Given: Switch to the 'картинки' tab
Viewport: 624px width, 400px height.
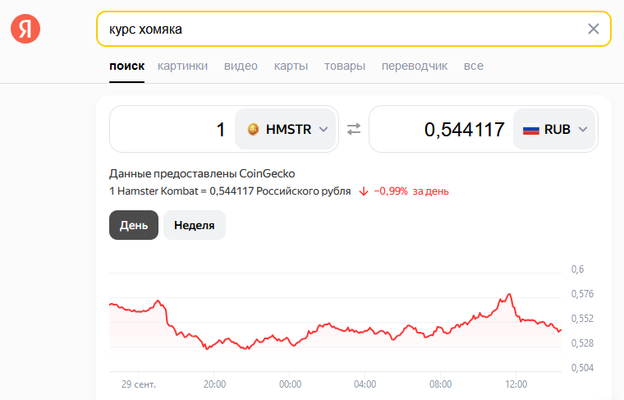Looking at the screenshot, I should coord(182,66).
